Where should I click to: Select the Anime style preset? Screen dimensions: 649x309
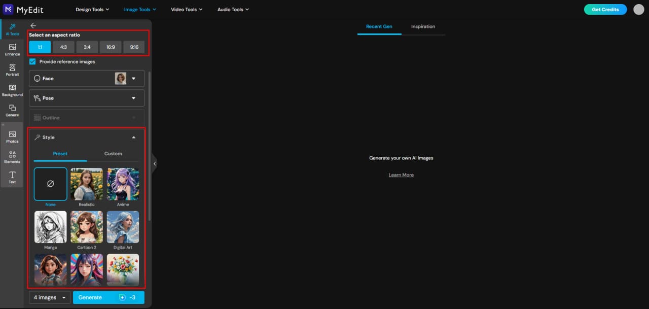[x=123, y=184]
